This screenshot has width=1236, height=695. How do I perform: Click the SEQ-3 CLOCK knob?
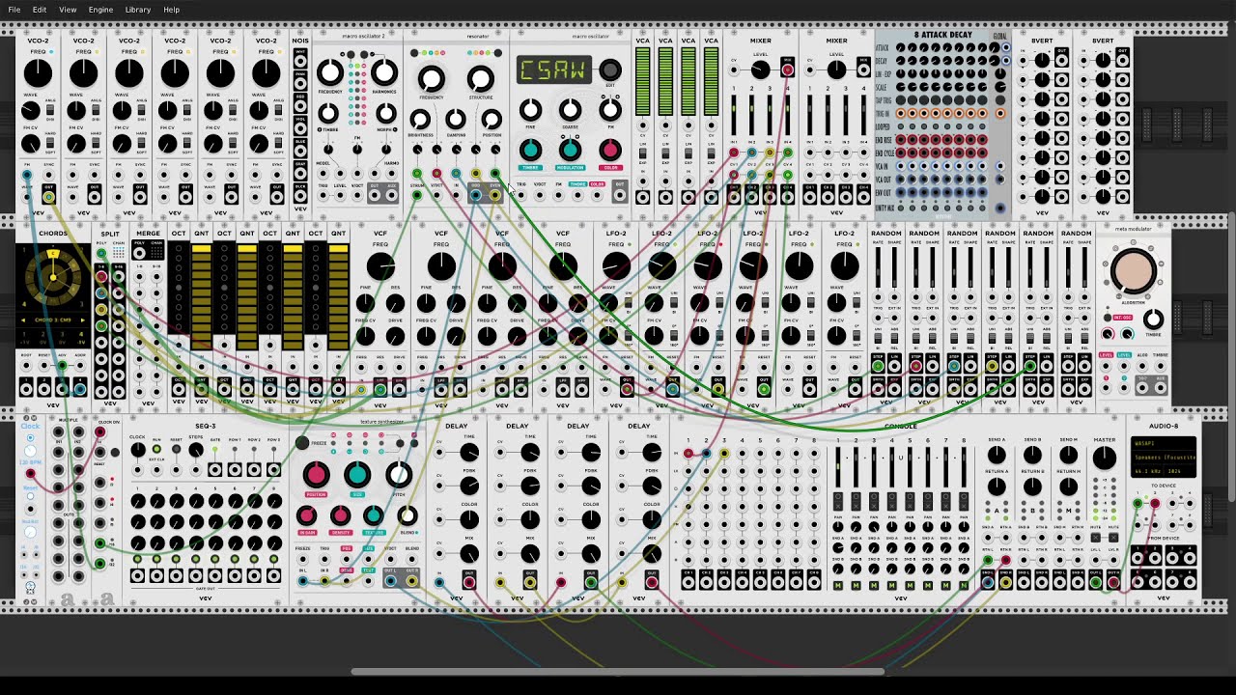coord(138,450)
